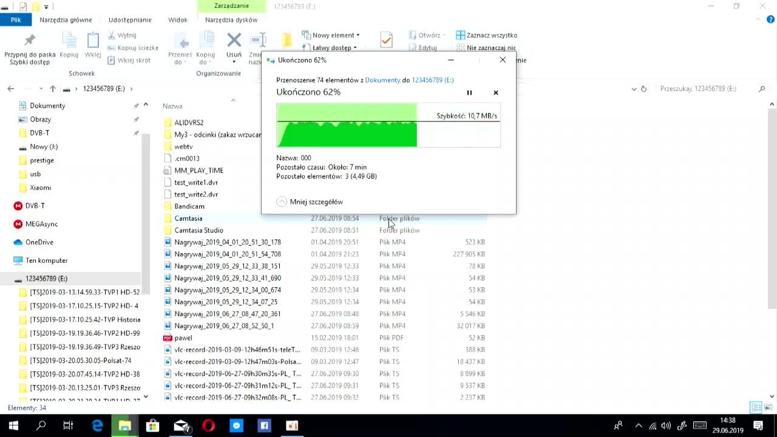The width and height of the screenshot is (777, 437).
Task: Select the Camtasia Studio folder
Action: (x=198, y=230)
